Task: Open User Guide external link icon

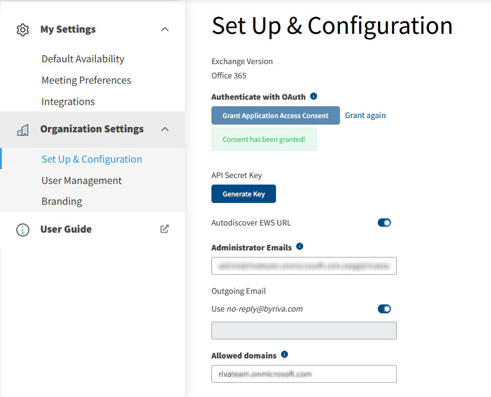Action: pos(165,229)
